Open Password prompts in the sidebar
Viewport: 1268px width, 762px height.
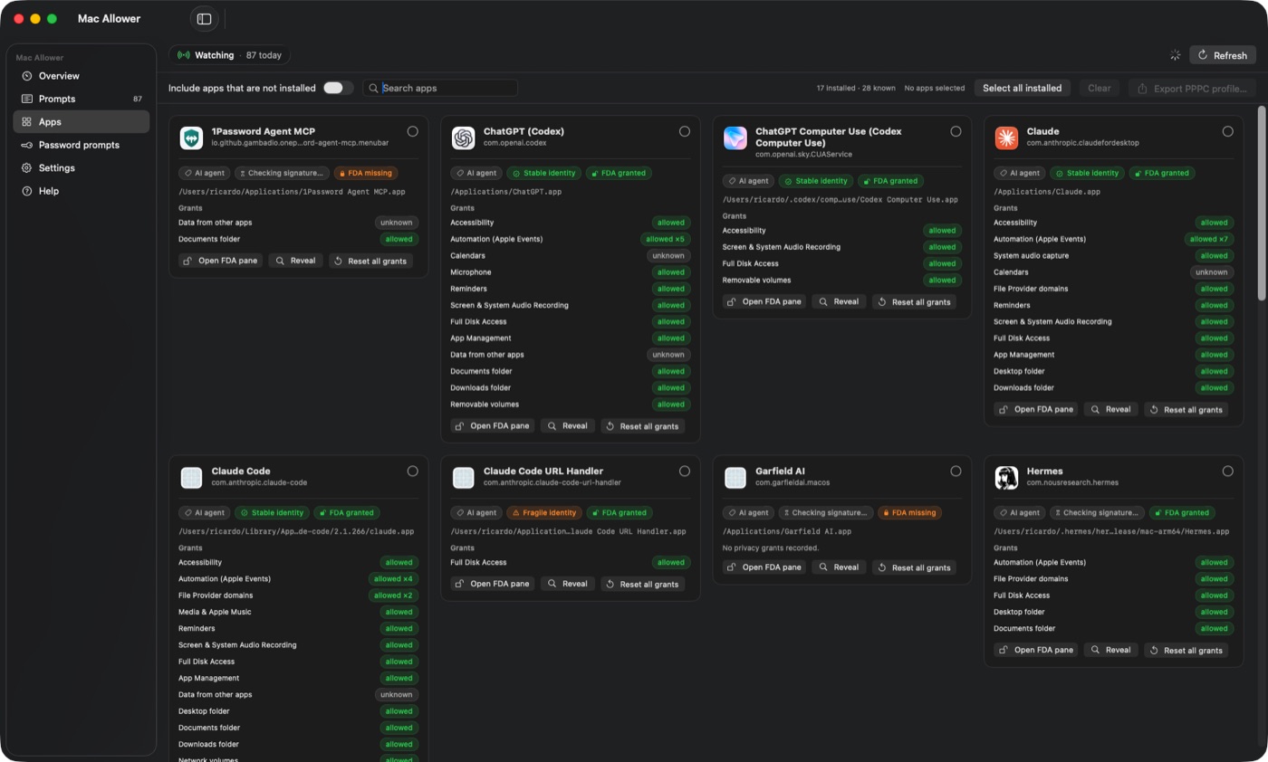[82, 145]
